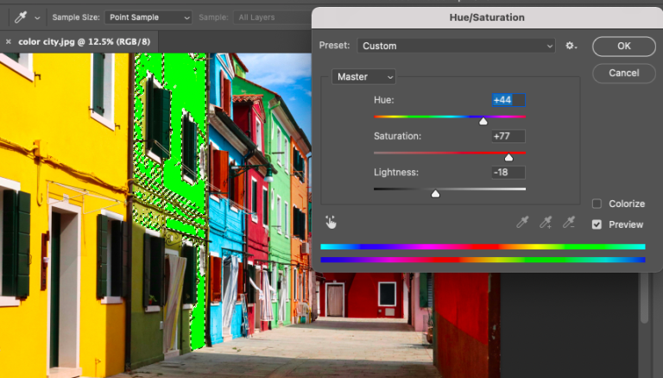663x378 pixels.
Task: Open the Master channel range dropdown
Action: click(x=363, y=77)
